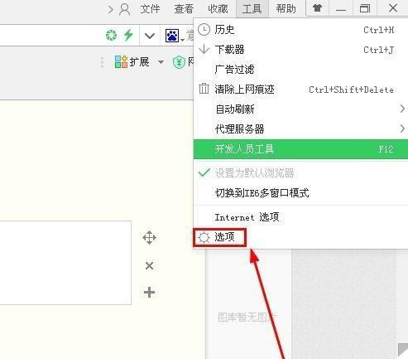Click the gray X remove icon
This screenshot has height=359, width=408.
tap(149, 266)
